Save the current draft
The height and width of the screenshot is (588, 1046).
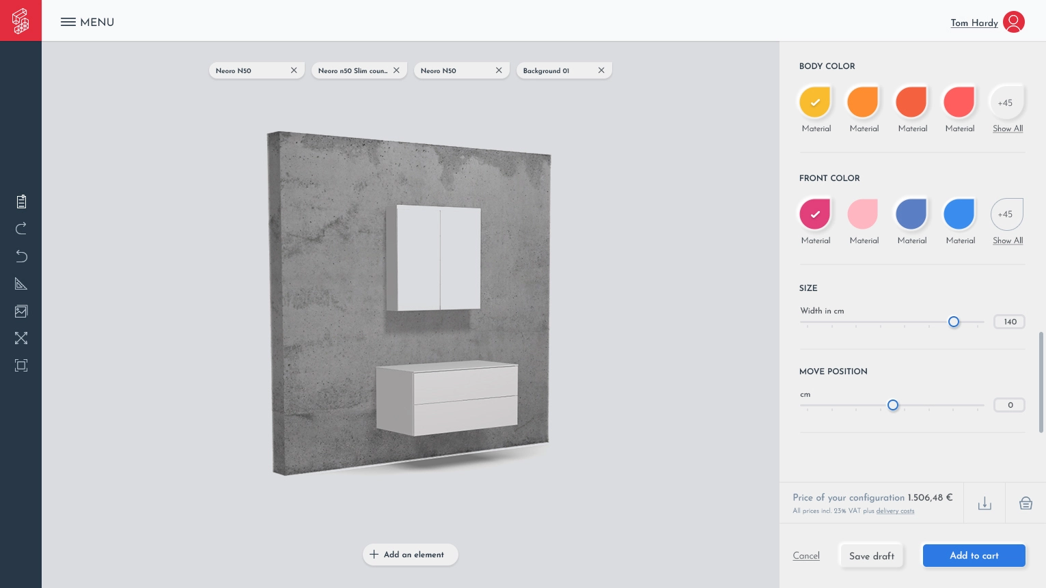(871, 556)
